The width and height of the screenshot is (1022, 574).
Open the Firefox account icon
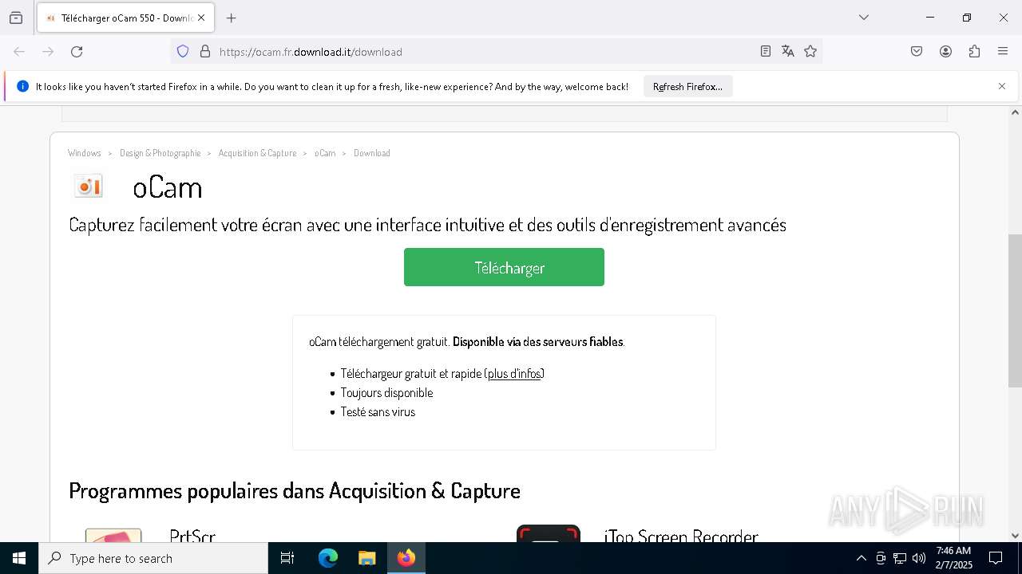[945, 52]
